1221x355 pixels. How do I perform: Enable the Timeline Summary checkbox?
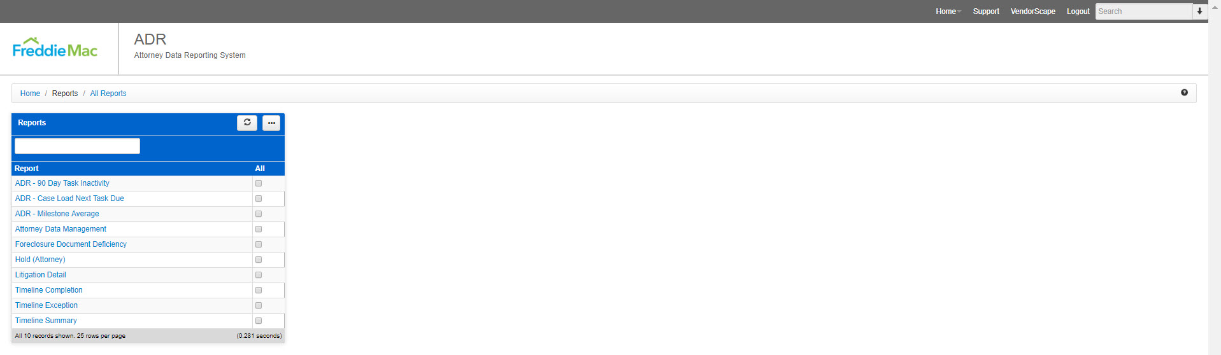click(x=259, y=321)
